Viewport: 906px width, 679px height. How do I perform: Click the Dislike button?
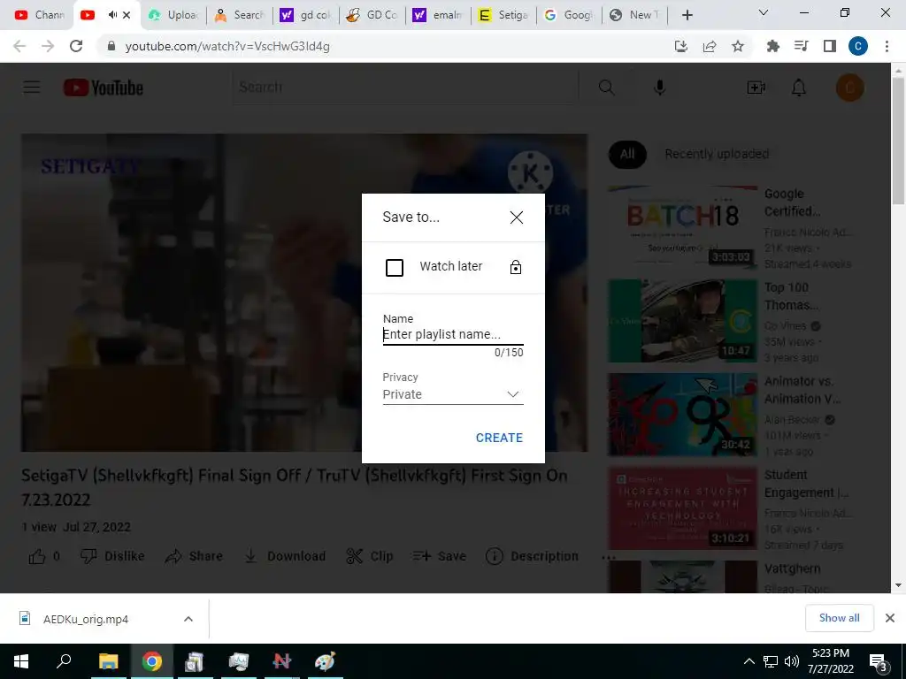pos(112,556)
